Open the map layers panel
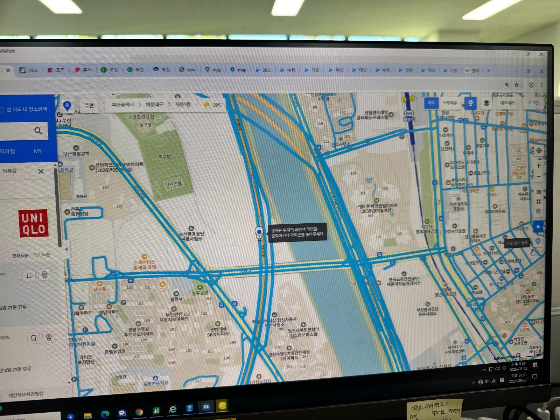This screenshot has width=560, height=420. tap(486, 103)
